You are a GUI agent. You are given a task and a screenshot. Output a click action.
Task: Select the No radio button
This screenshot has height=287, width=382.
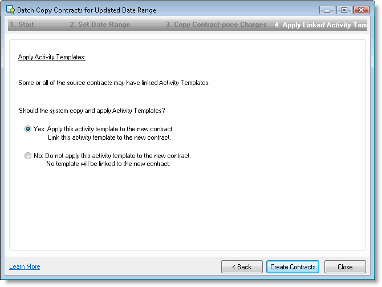[x=28, y=156]
